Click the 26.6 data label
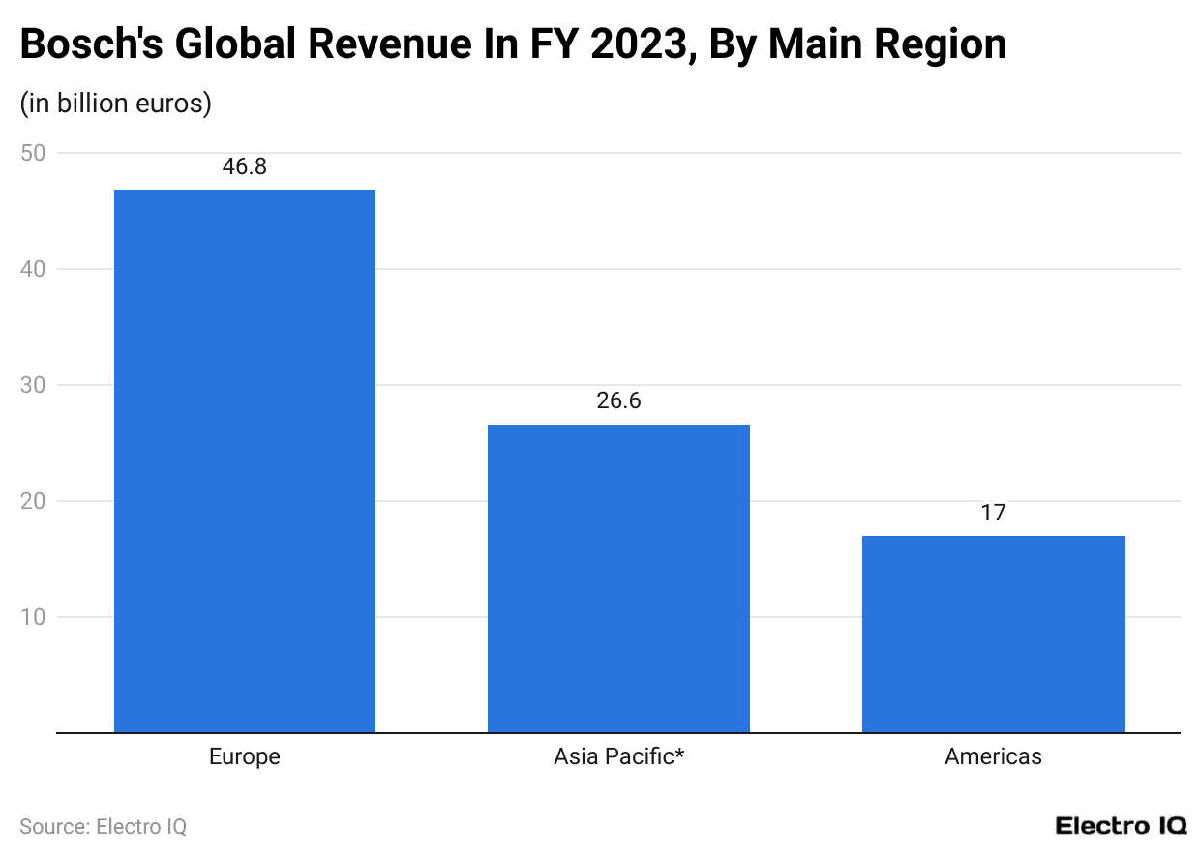Viewport: 1200px width, 859px height. (x=618, y=400)
